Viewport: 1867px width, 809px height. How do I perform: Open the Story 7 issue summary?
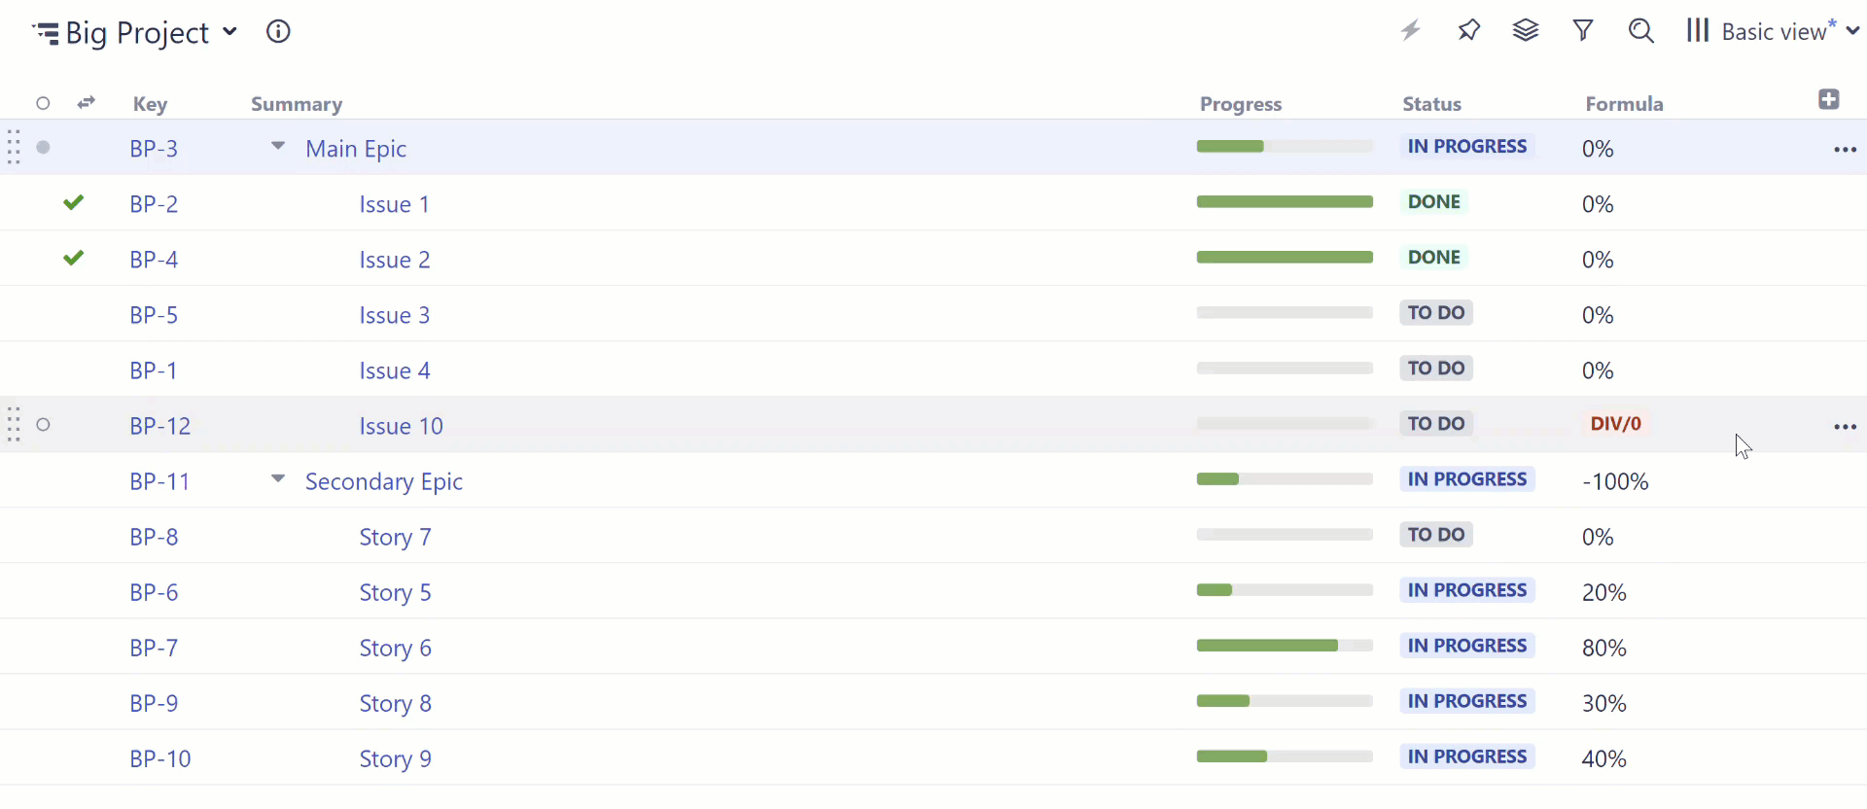pyautogui.click(x=395, y=536)
